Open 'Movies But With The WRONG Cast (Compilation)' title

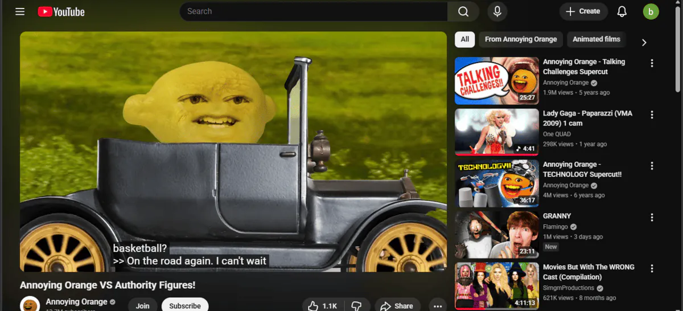(x=589, y=272)
